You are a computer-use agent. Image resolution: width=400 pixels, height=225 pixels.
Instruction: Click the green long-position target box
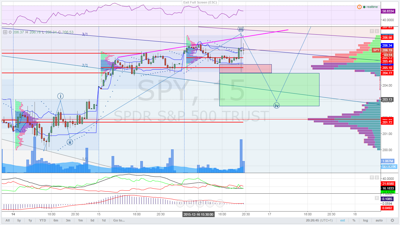[269, 89]
